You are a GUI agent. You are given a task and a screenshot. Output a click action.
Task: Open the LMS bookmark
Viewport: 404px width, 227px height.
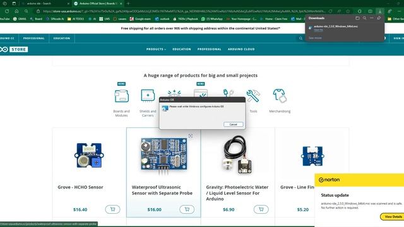pos(105,19)
